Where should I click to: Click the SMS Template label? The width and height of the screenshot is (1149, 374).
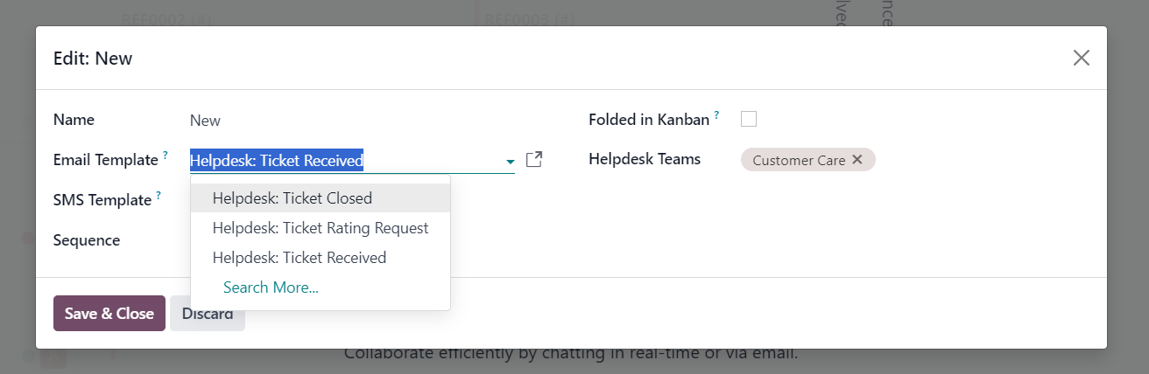[102, 200]
